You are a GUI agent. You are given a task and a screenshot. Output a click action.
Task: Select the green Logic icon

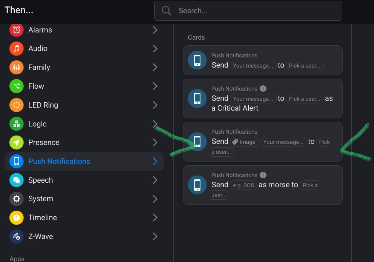tap(16, 124)
